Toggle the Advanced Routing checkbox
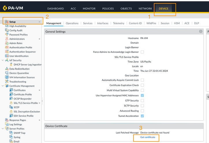209x143 pixels. pyautogui.click(x=142, y=111)
